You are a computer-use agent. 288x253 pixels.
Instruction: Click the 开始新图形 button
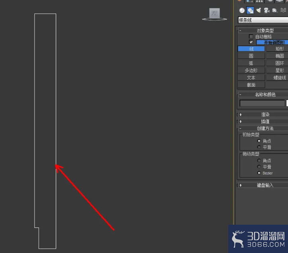(272, 42)
